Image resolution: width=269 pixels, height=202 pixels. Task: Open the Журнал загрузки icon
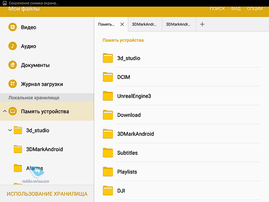[12, 84]
